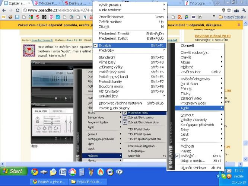Select Zmenšit hlasitost menu item

click(x=130, y=17)
